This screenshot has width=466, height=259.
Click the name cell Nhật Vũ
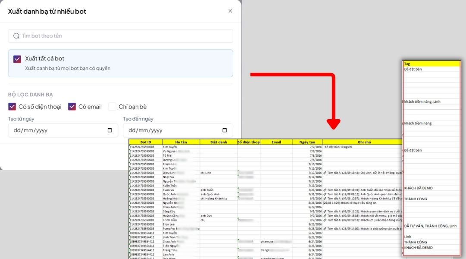[x=181, y=177]
